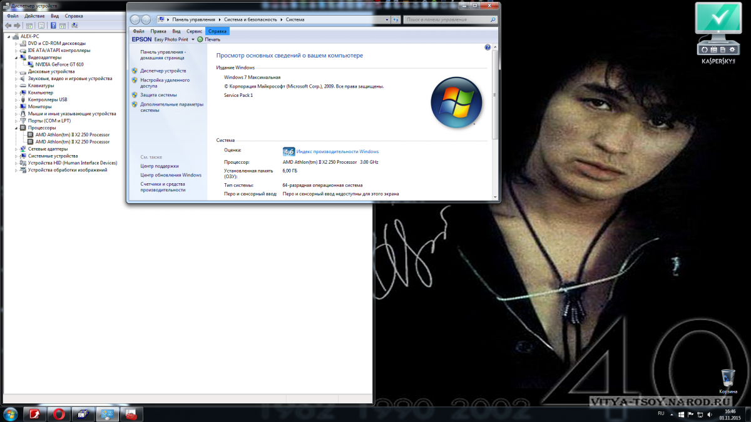
Task: Click the back arrow in Device Manager toolbar
Action: [8, 26]
